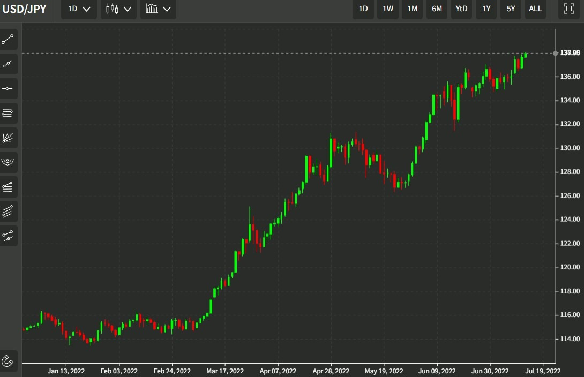Select the parallel horizontal lines tool

coord(8,113)
